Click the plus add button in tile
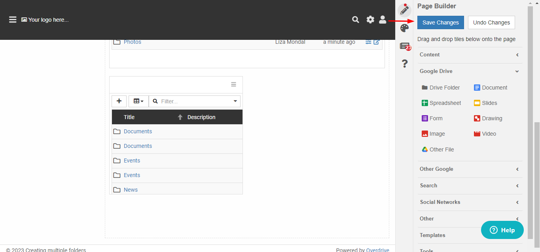This screenshot has width=540, height=252. coord(119,101)
